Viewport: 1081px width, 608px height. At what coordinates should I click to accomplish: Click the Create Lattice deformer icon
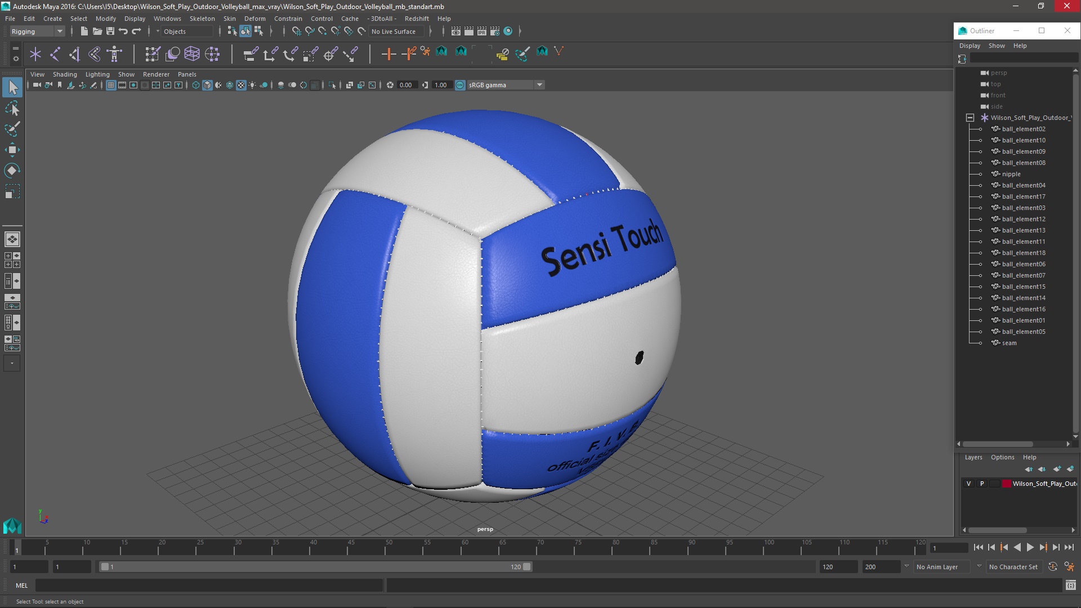click(192, 54)
